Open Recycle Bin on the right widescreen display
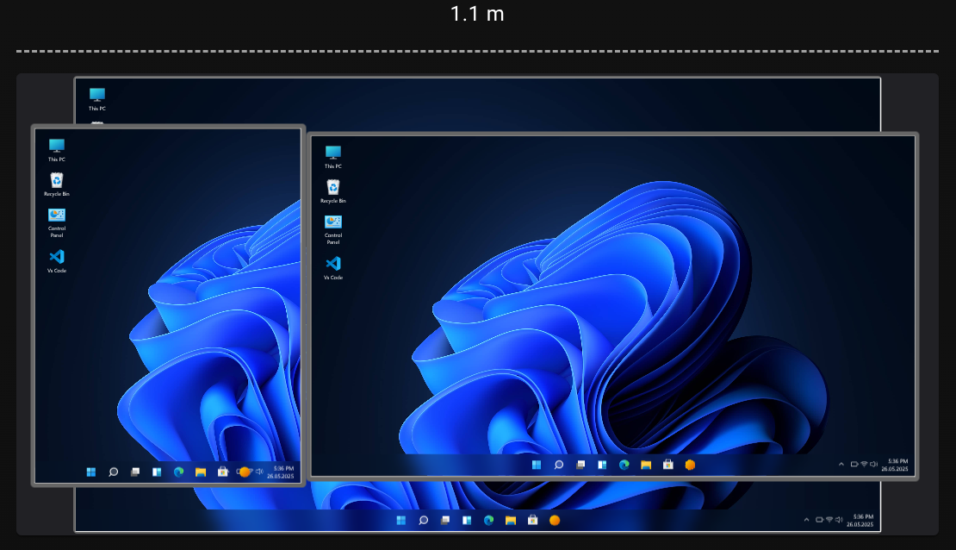Image resolution: width=956 pixels, height=550 pixels. pyautogui.click(x=333, y=191)
